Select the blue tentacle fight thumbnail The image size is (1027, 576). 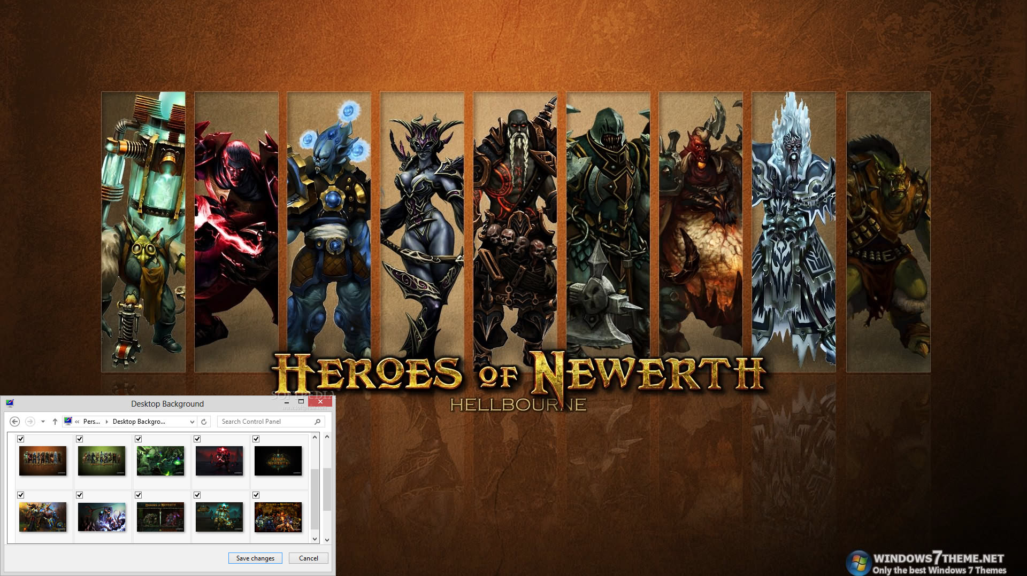coord(102,517)
